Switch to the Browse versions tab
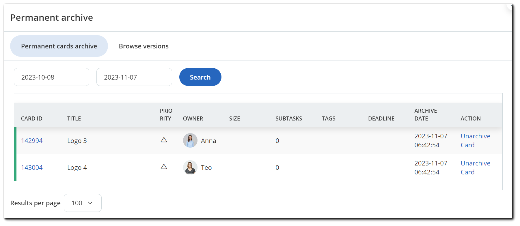Image resolution: width=520 pixels, height=226 pixels. tap(143, 46)
